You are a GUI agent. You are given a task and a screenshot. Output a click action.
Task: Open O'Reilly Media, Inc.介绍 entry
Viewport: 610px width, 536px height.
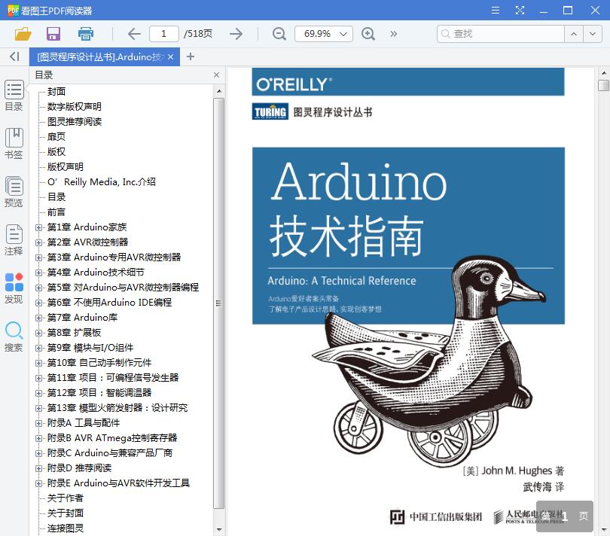[102, 182]
